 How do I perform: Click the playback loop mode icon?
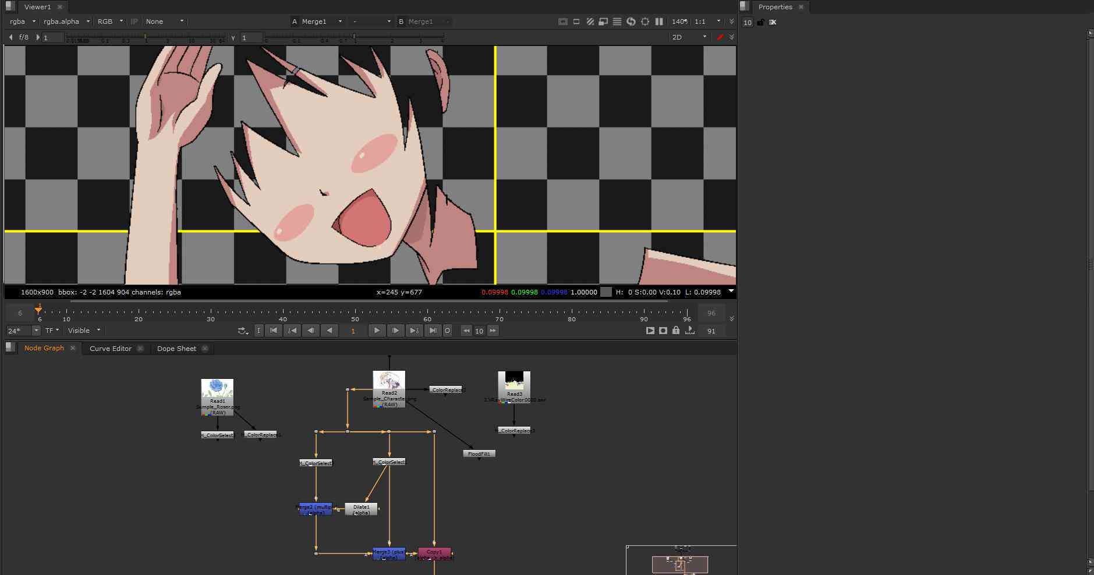click(243, 331)
